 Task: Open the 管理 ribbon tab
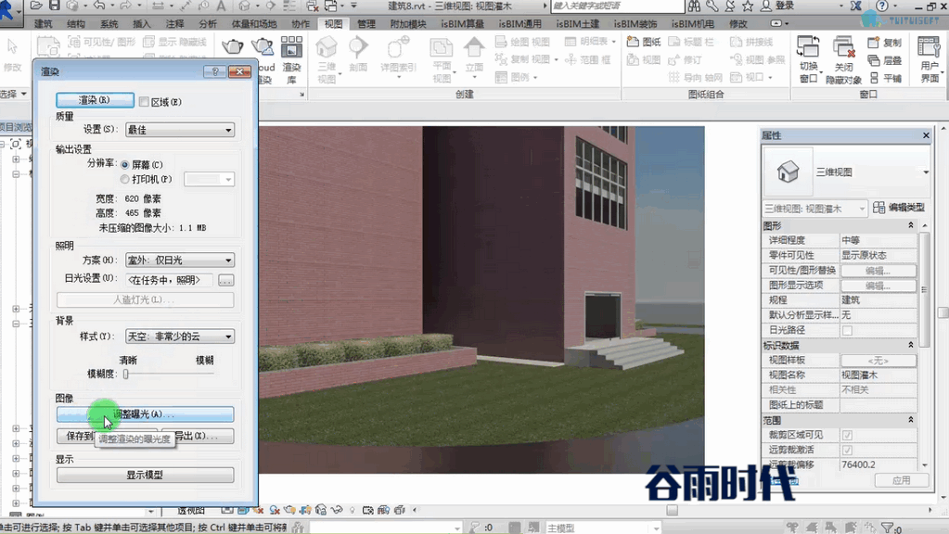(x=366, y=23)
